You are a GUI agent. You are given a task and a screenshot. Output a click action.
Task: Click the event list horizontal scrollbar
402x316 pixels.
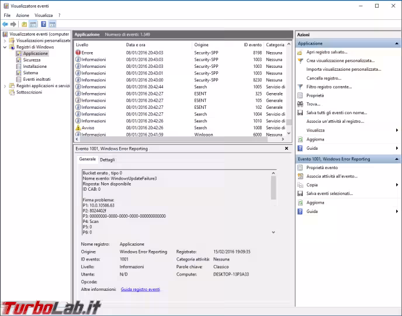[174, 139]
